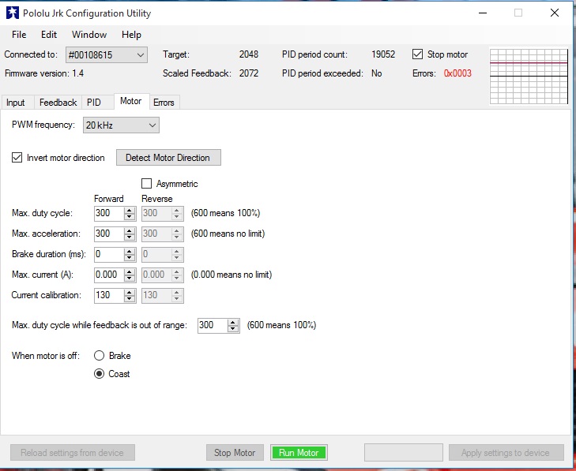This screenshot has height=471, width=576.
Task: Click the Scaled Feedback value 2072
Action: pyautogui.click(x=249, y=73)
